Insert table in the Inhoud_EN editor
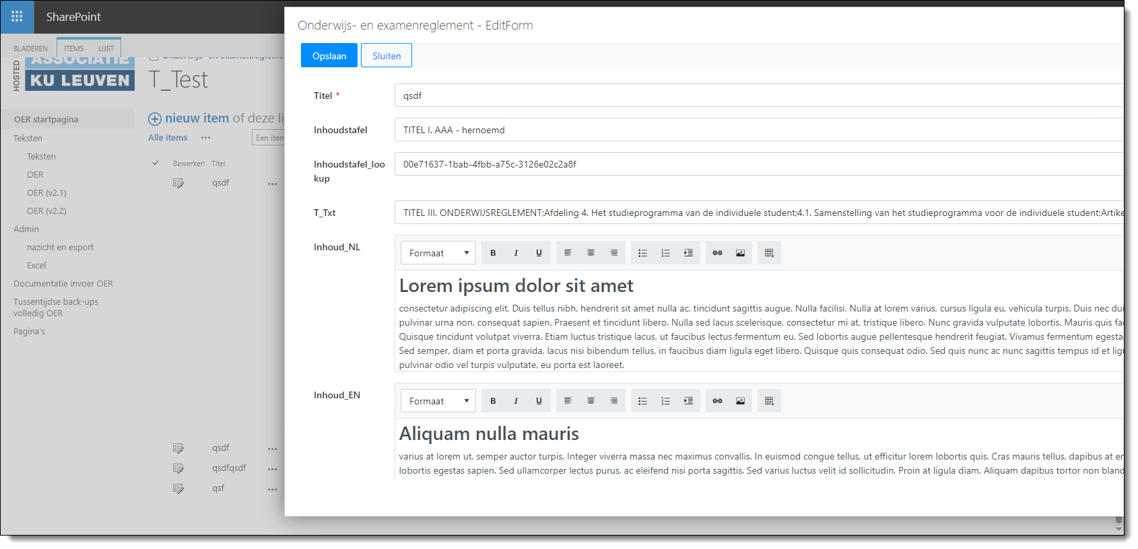Viewport: 1138px width, 549px height. 769,401
